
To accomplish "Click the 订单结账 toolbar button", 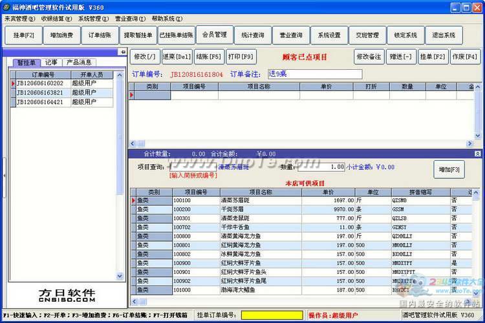I will pyautogui.click(x=100, y=36).
